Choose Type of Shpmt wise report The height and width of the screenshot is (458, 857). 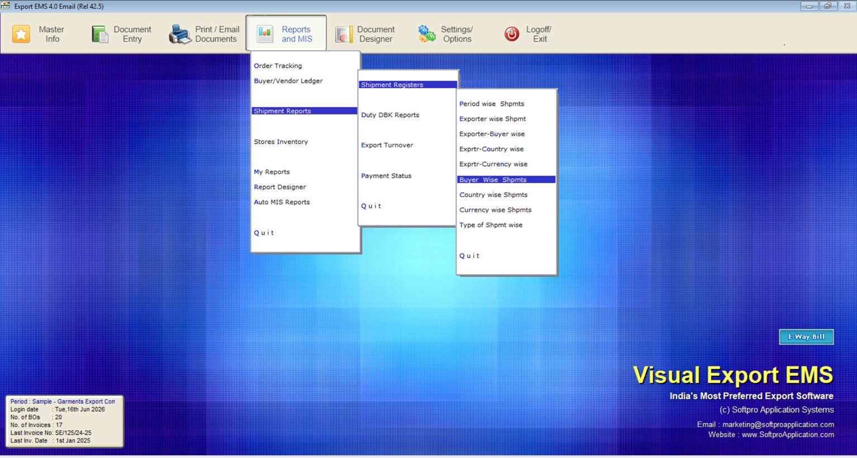pyautogui.click(x=491, y=225)
